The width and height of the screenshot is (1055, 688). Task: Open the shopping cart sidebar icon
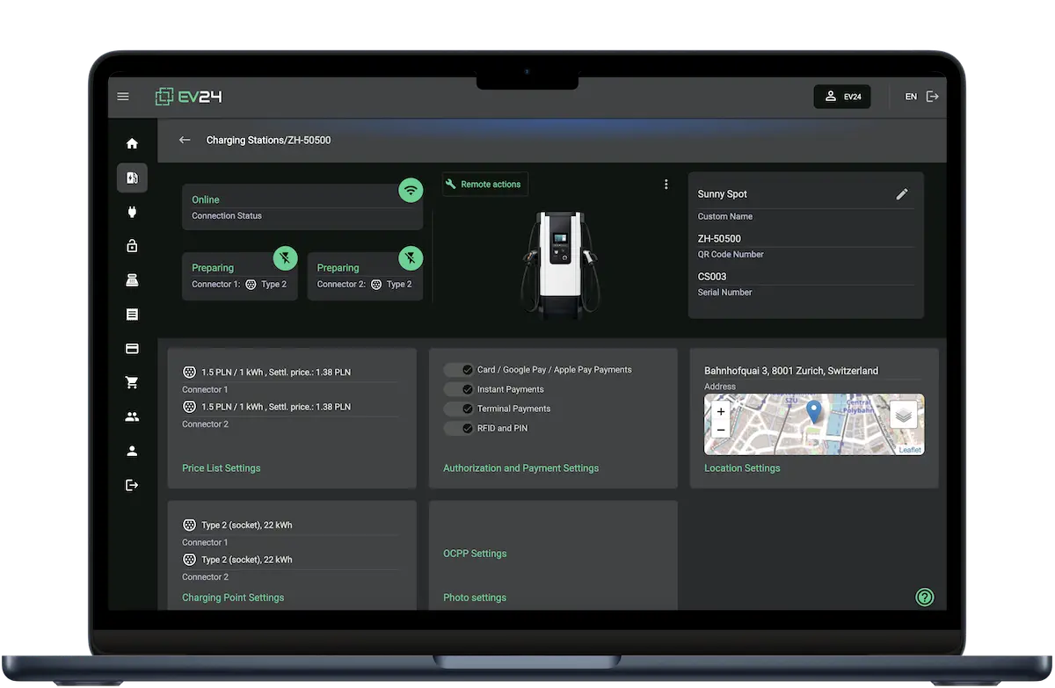(132, 382)
